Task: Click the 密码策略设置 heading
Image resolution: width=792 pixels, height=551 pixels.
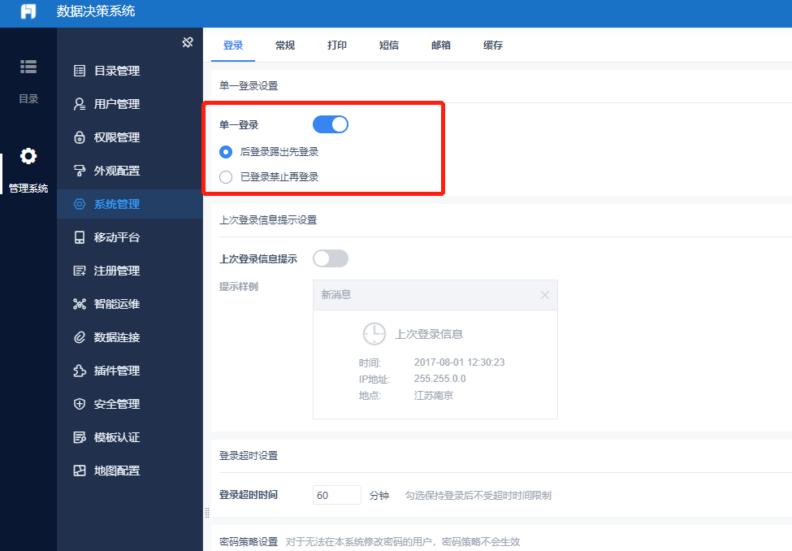Action: pyautogui.click(x=249, y=542)
